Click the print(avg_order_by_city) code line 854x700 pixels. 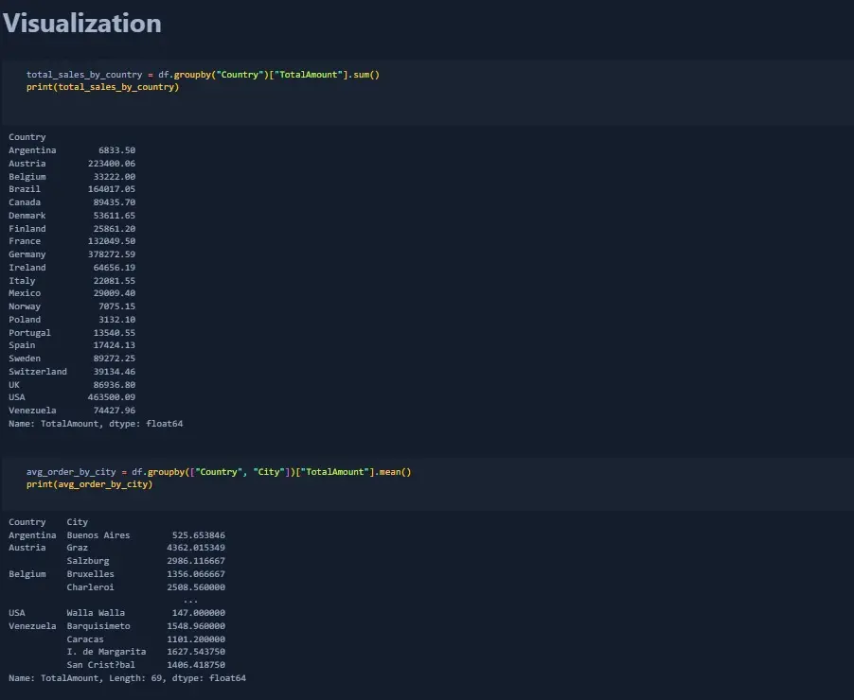89,484
